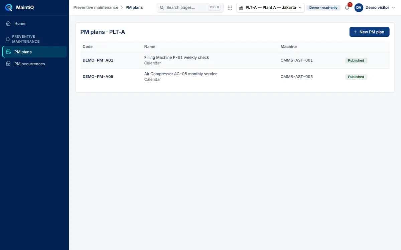Image resolution: width=401 pixels, height=250 pixels.
Task: Click the Demo · read-only badge
Action: [323, 8]
